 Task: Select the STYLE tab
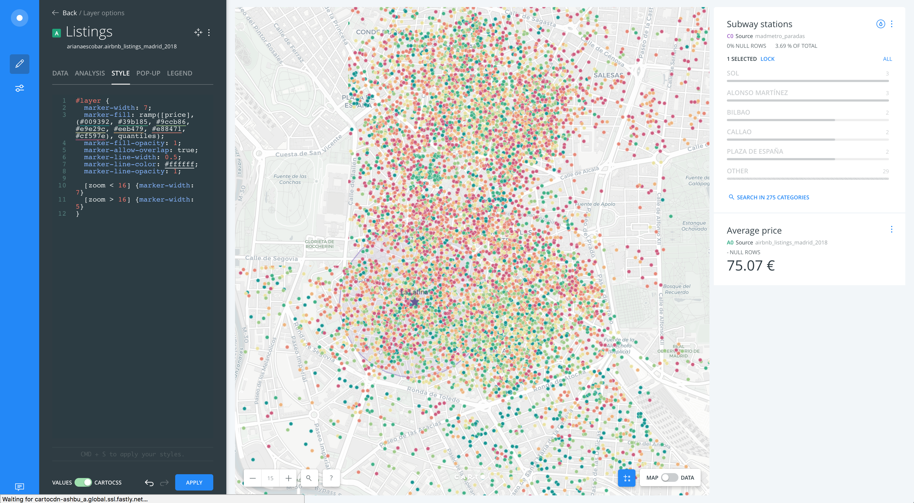click(121, 73)
